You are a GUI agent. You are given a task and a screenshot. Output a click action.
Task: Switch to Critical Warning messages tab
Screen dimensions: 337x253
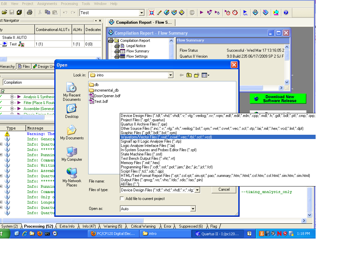[143, 226]
